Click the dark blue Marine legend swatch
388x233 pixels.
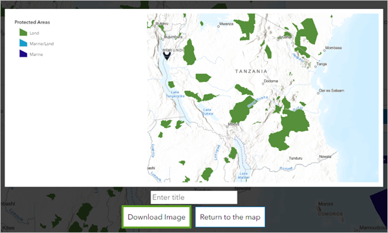coord(23,54)
